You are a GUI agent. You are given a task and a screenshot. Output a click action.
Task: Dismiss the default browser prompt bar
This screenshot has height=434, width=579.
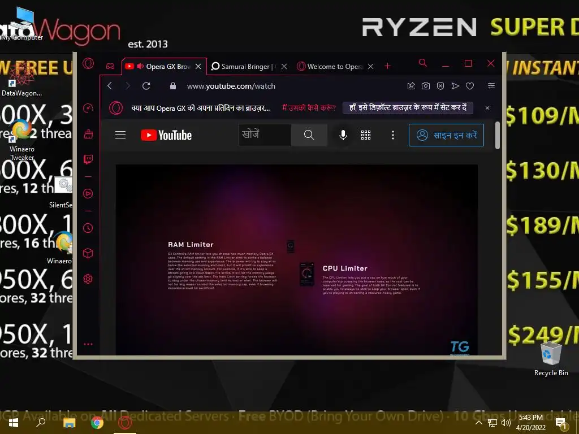487,108
